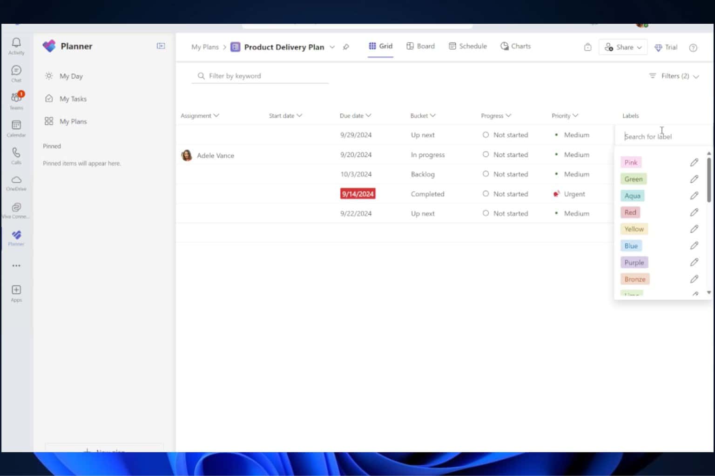The height and width of the screenshot is (476, 715).
Task: Edit the Blue label name
Action: [694, 246]
